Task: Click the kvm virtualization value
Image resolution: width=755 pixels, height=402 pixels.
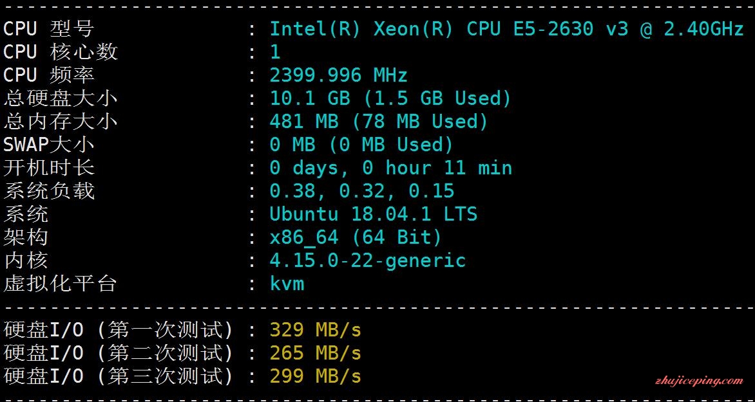Action: 287,284
